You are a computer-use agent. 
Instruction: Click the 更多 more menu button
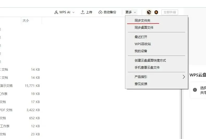click(x=130, y=12)
